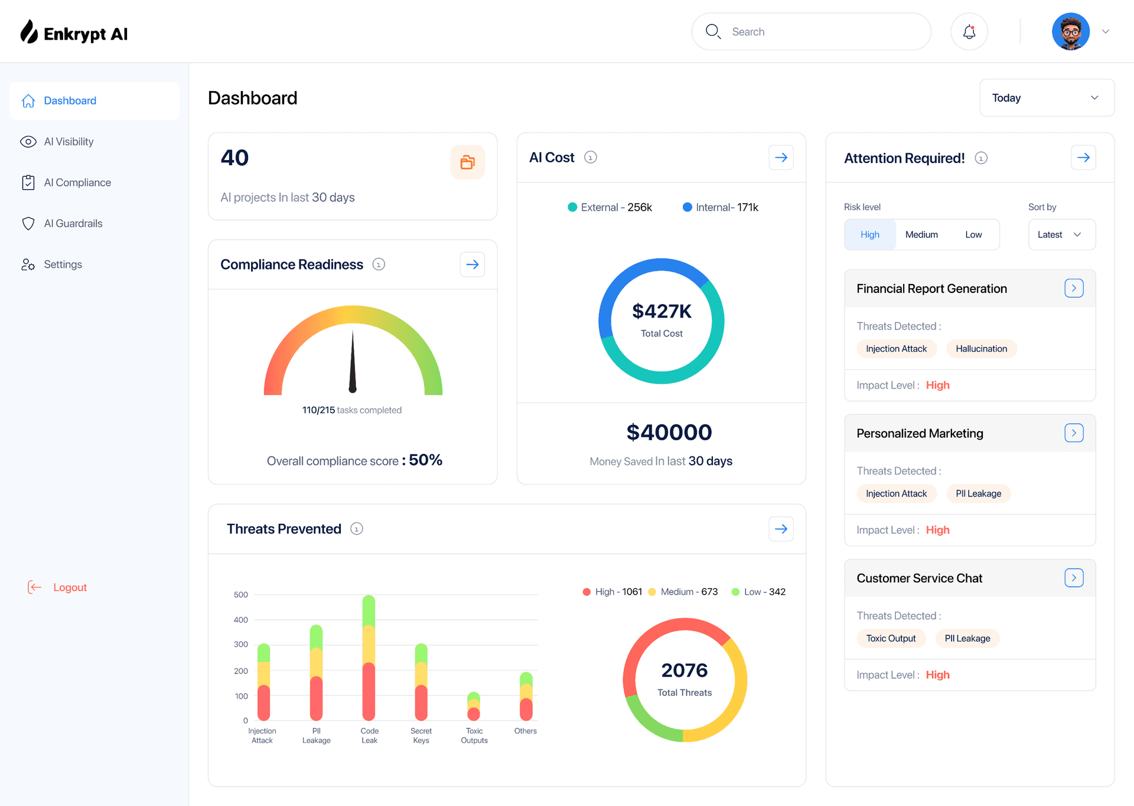Click the Enkrypt AI logo
The width and height of the screenshot is (1134, 806).
73,32
